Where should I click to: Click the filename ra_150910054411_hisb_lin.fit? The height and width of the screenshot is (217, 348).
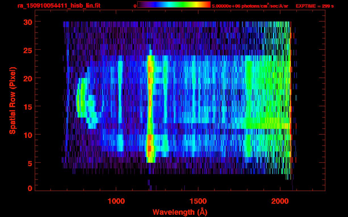pos(59,6)
